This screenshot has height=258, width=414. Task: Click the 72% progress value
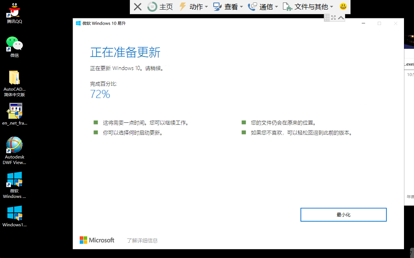100,94
